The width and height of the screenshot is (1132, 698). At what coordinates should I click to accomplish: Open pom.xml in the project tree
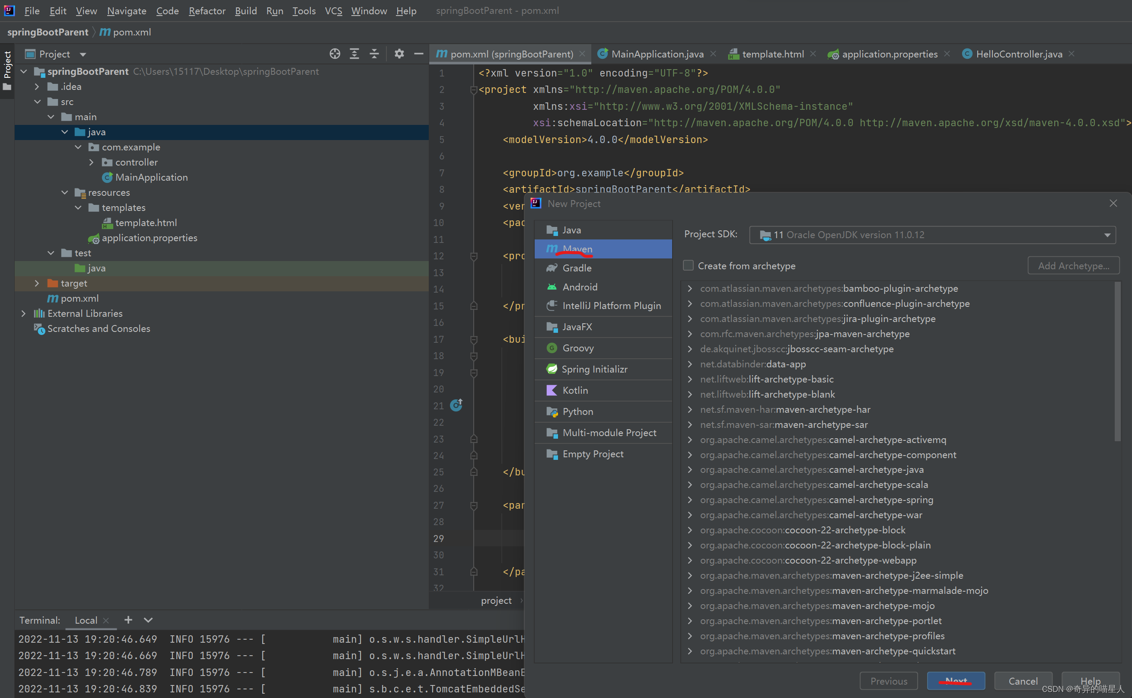(80, 298)
